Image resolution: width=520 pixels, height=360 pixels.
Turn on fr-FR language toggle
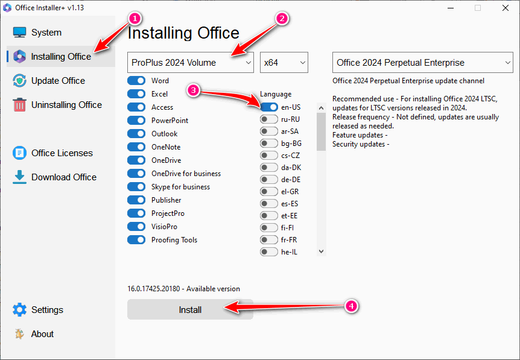click(269, 239)
